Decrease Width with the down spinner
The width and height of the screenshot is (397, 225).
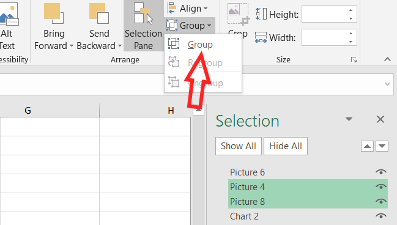click(351, 42)
